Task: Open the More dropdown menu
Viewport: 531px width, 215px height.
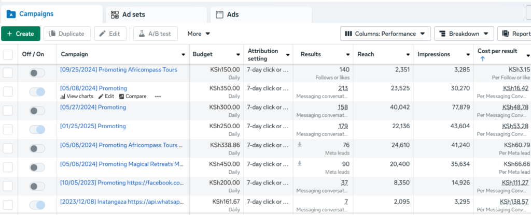Action: [199, 34]
